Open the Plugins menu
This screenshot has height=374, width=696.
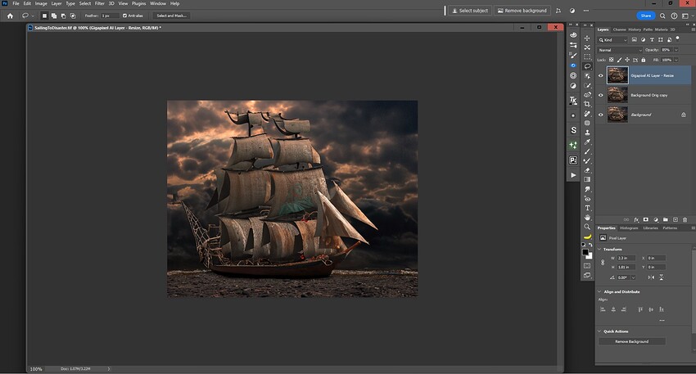138,3
